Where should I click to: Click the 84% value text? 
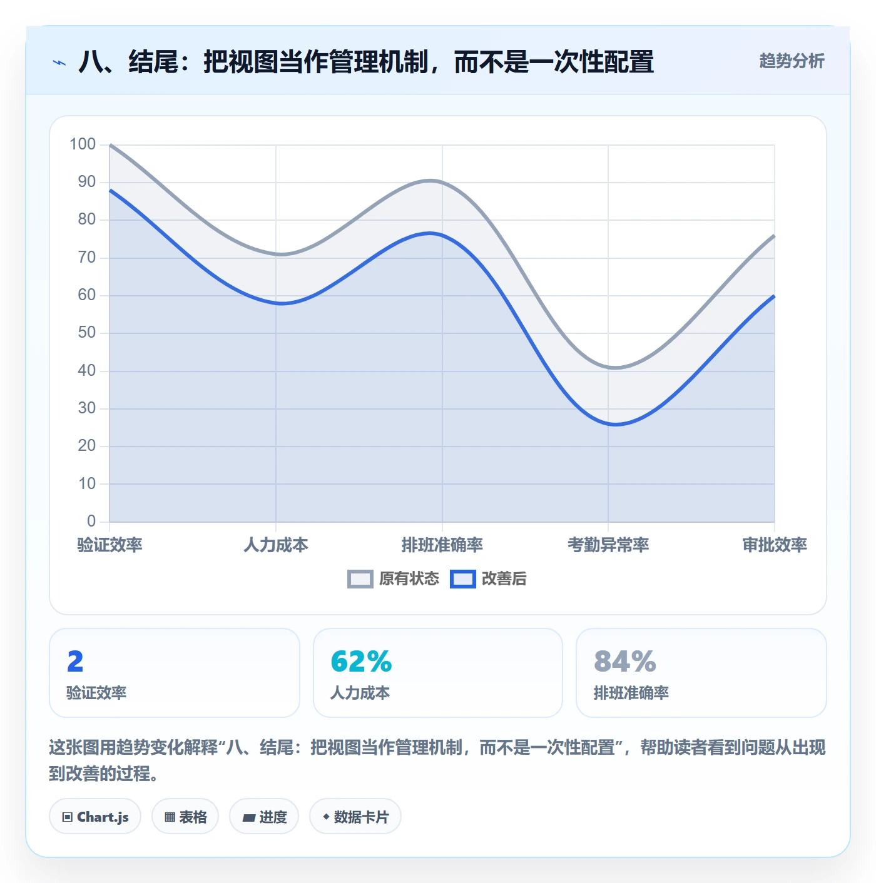[624, 662]
